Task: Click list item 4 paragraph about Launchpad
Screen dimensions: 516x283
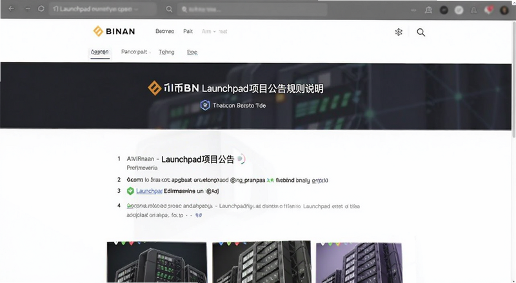Action: click(243, 211)
